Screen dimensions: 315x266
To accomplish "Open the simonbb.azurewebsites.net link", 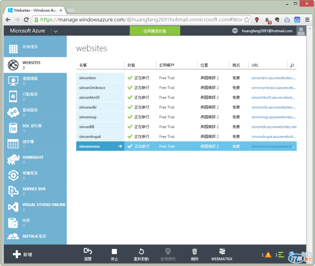I will click(274, 127).
